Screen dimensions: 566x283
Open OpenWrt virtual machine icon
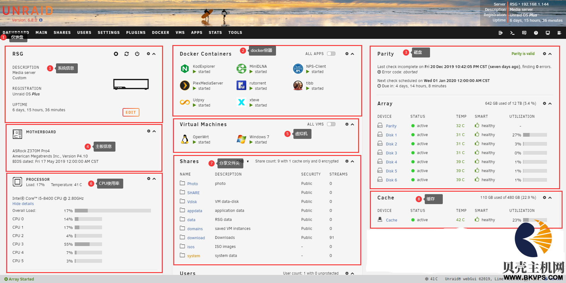pos(185,139)
